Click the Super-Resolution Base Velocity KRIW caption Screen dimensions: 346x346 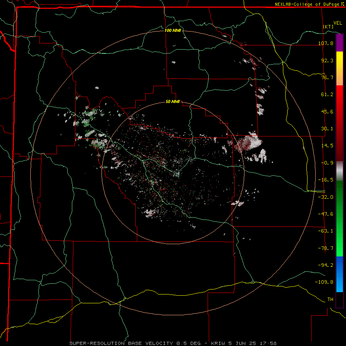(x=173, y=343)
